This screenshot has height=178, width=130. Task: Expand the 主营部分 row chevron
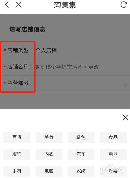(126, 84)
